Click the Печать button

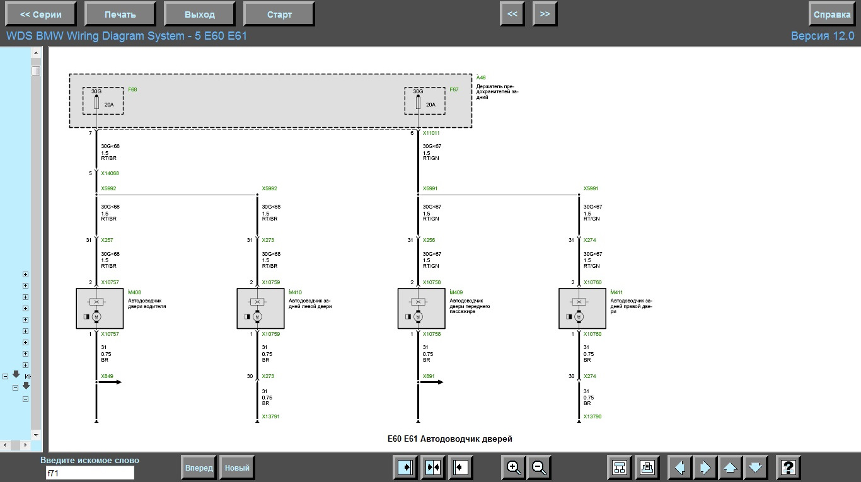point(120,14)
